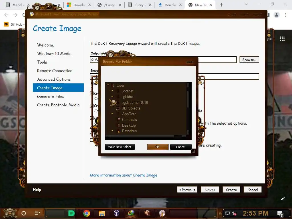
Task: Click Chrome tab search chevron
Action: point(246,4)
